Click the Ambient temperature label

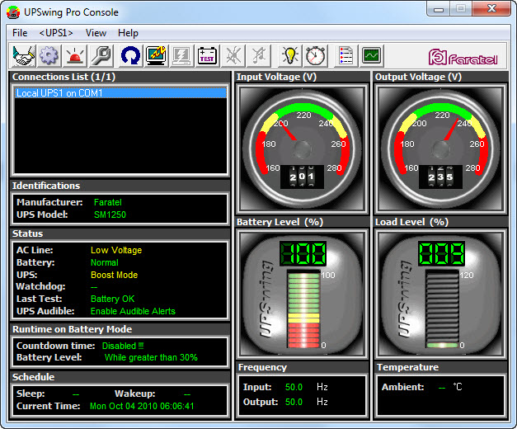[x=402, y=387]
